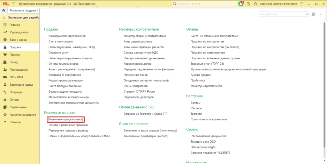The image size is (327, 164).
Task: Click the Справочники books icon
Action: click(x=5, y=107)
